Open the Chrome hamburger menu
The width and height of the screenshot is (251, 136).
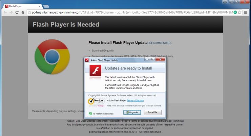click(x=246, y=12)
